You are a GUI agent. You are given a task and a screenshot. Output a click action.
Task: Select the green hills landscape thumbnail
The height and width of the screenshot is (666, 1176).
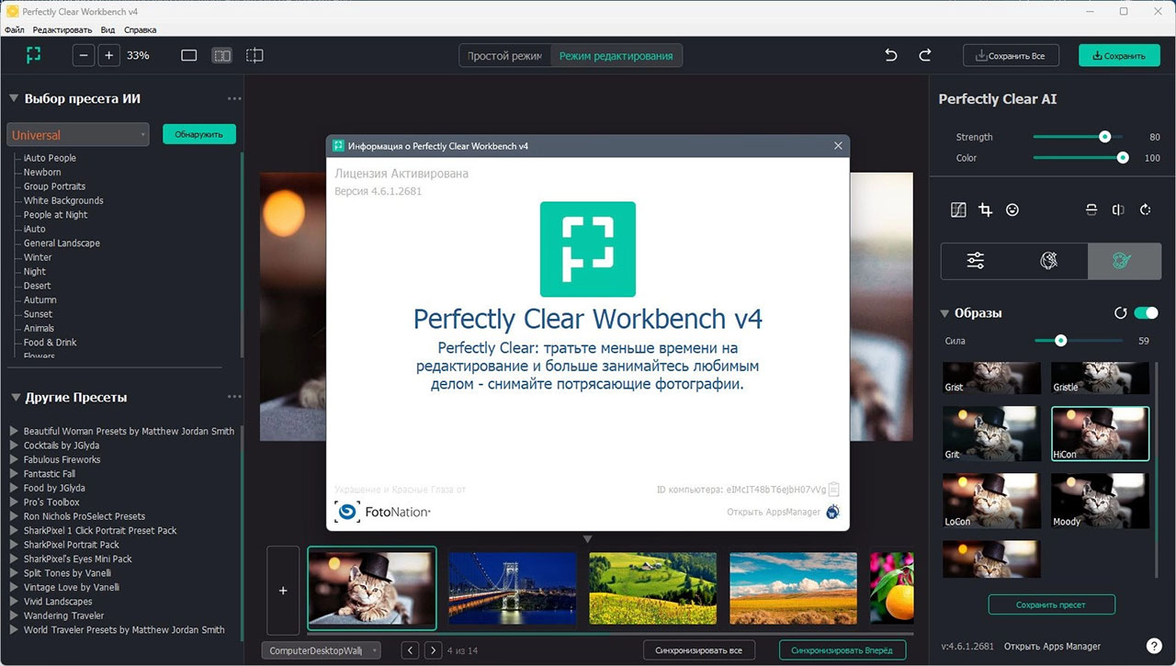coord(652,588)
